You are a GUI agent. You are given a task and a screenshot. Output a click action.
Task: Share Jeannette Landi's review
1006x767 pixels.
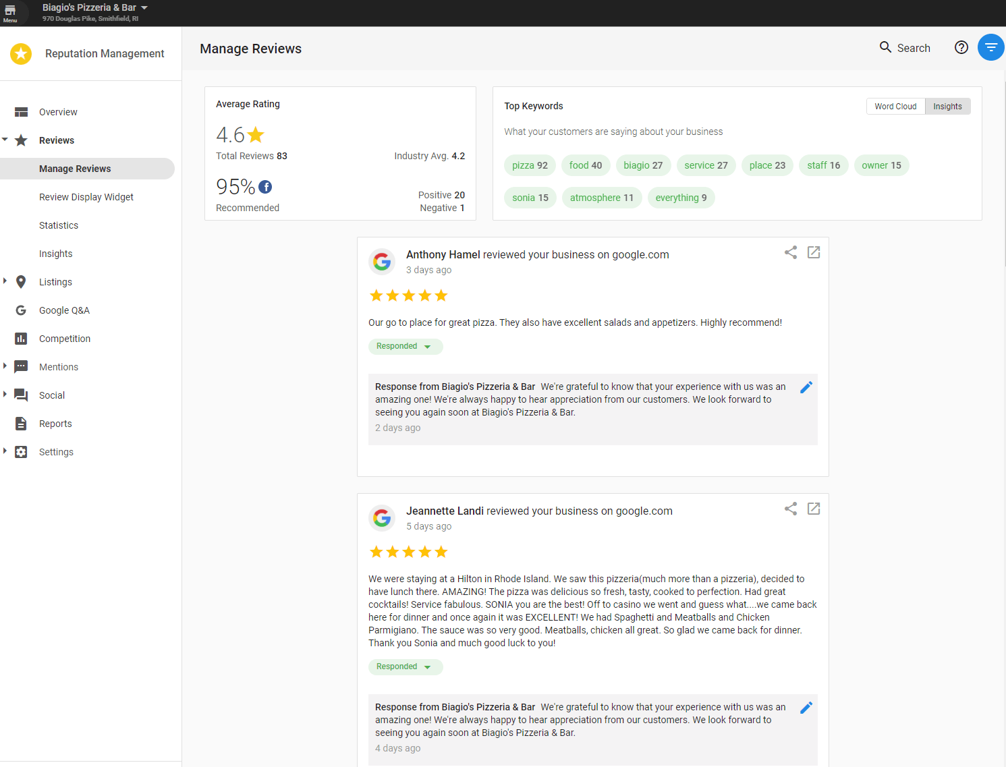[791, 509]
